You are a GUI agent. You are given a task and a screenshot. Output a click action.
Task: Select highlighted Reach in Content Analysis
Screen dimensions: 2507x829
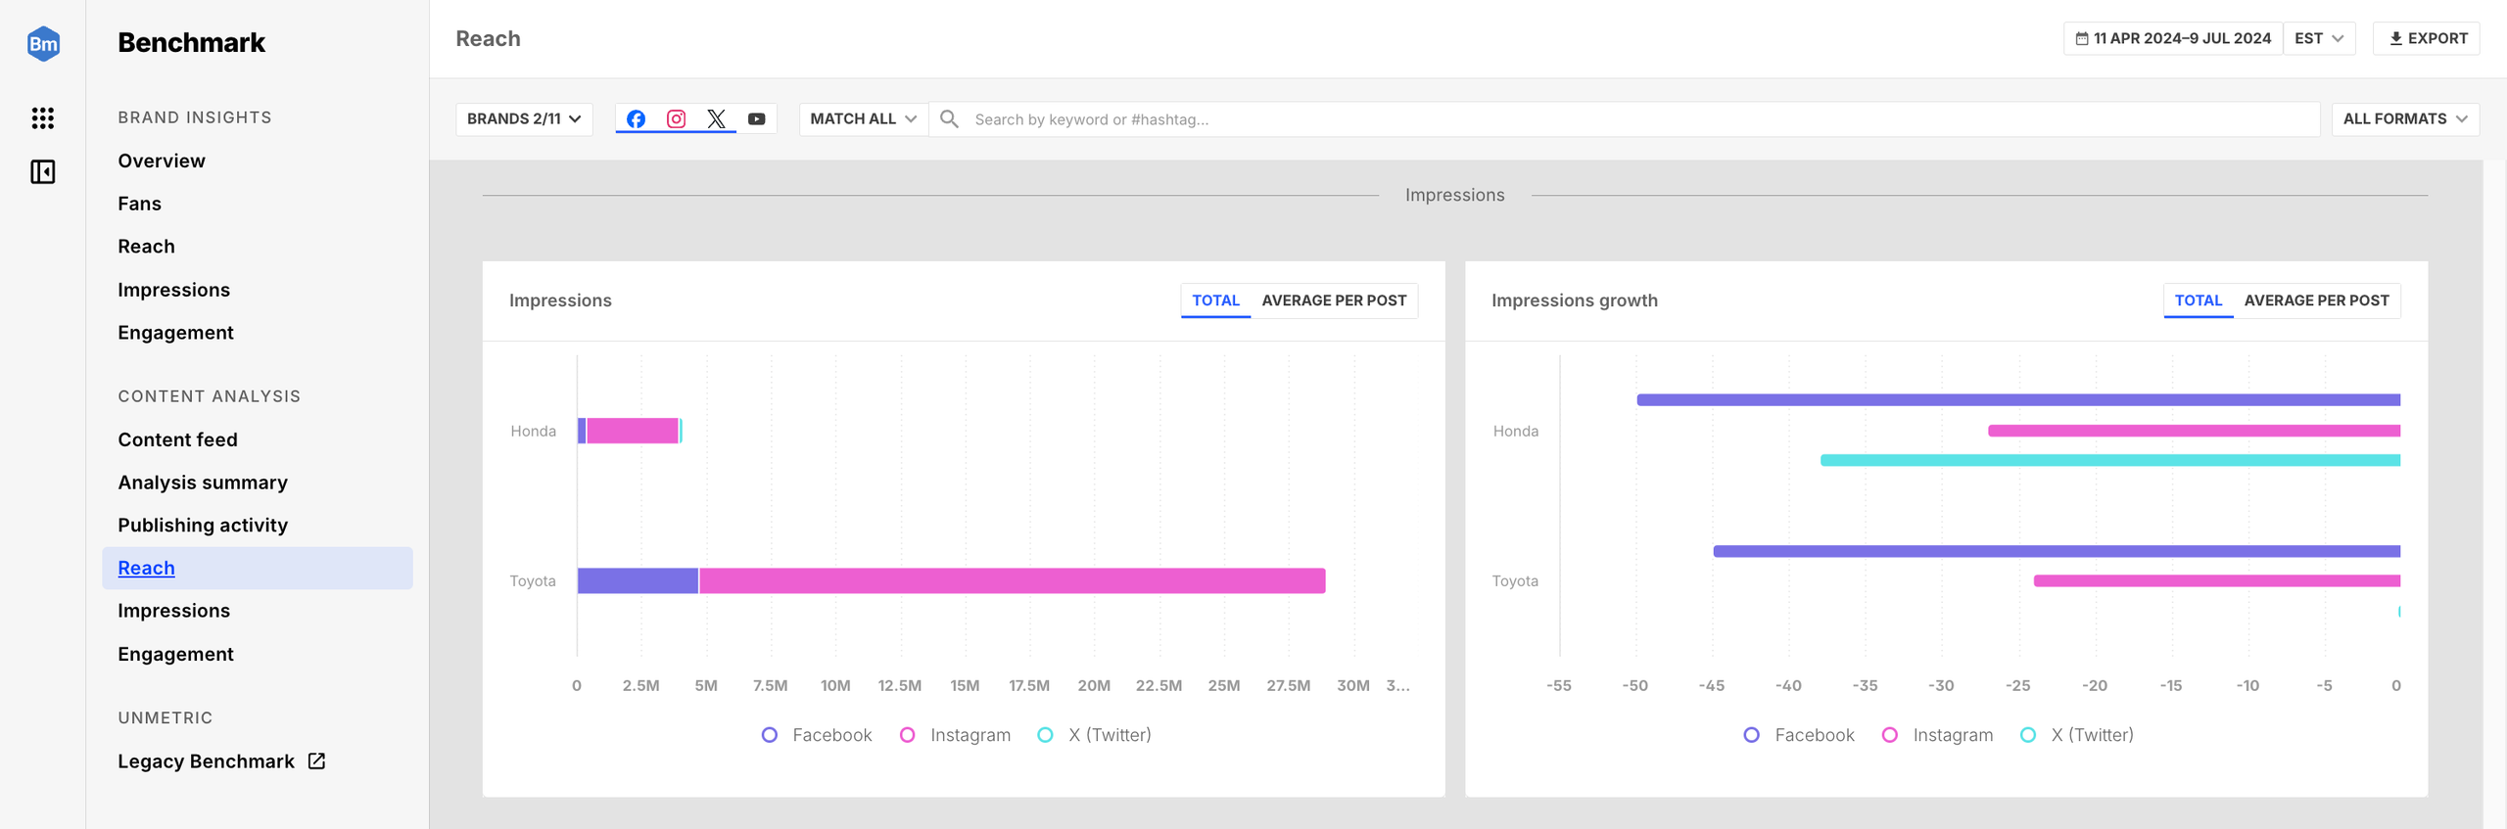click(258, 569)
